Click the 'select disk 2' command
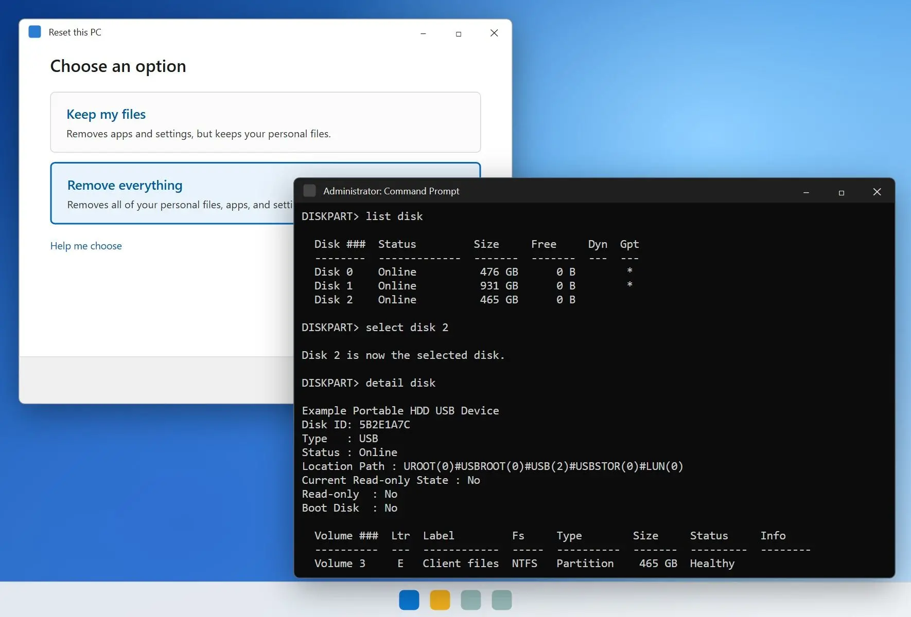 coord(407,328)
